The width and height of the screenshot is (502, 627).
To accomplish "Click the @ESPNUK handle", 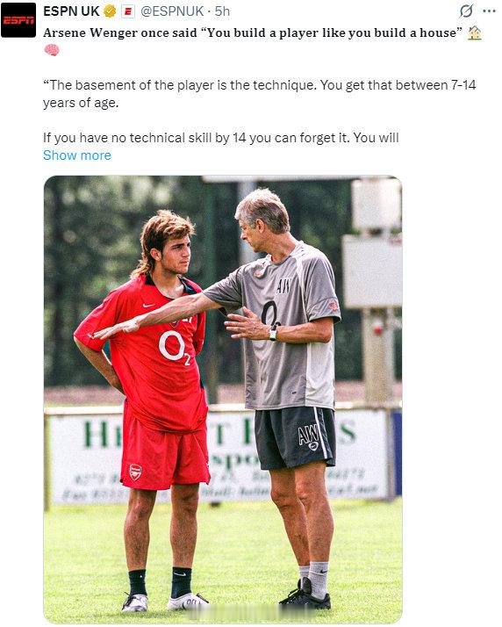I will tap(172, 11).
